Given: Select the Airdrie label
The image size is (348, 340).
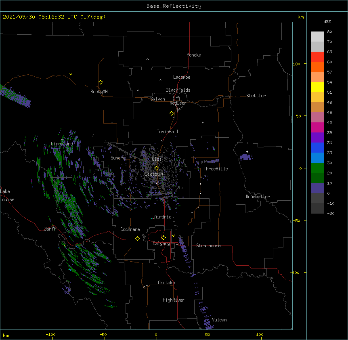Looking at the screenshot, I should [163, 217].
